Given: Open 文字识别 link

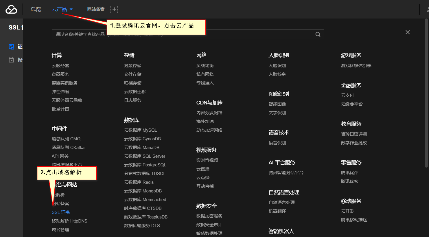Looking at the screenshot, I should [x=277, y=113].
